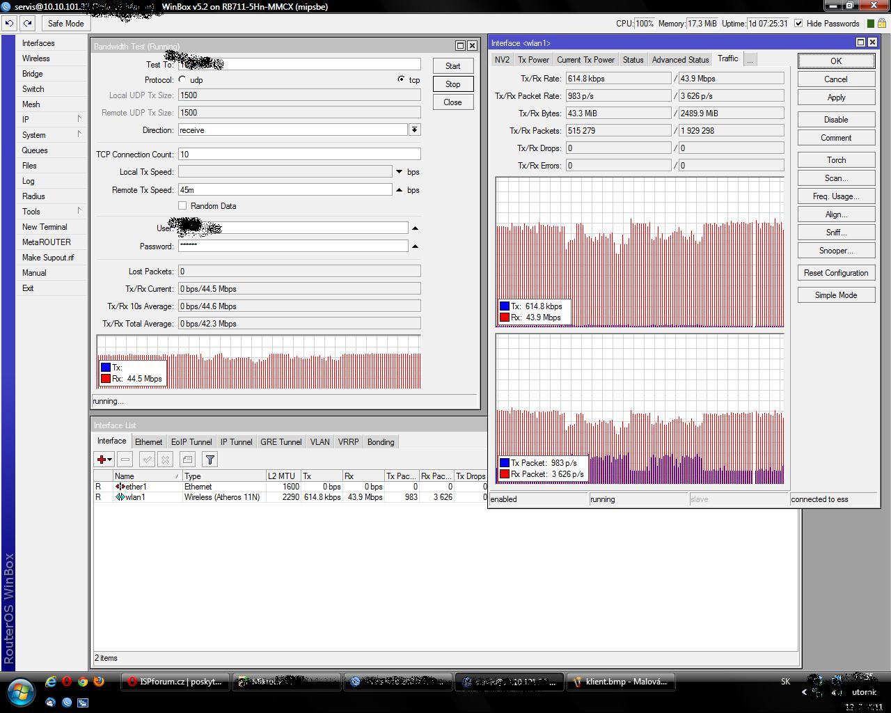Show more tabs with the ... button
891x713 pixels.
tap(750, 60)
